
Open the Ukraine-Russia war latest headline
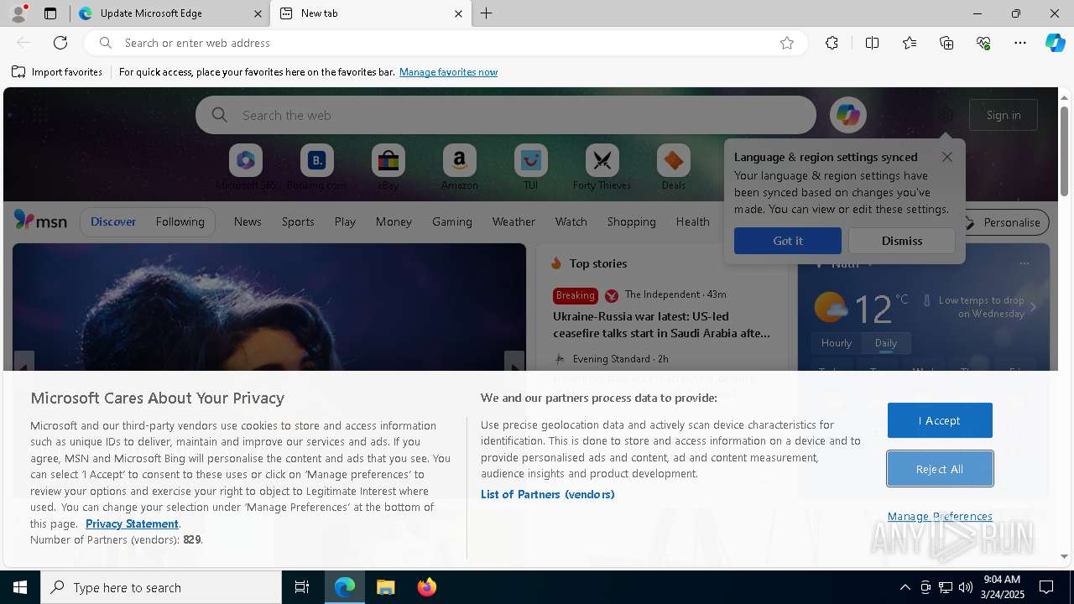(x=661, y=325)
